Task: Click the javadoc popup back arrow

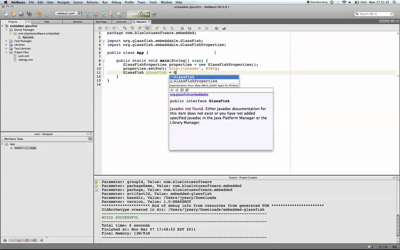Action: tap(172, 90)
